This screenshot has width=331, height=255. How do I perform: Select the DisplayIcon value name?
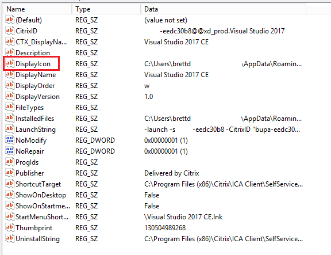point(33,64)
